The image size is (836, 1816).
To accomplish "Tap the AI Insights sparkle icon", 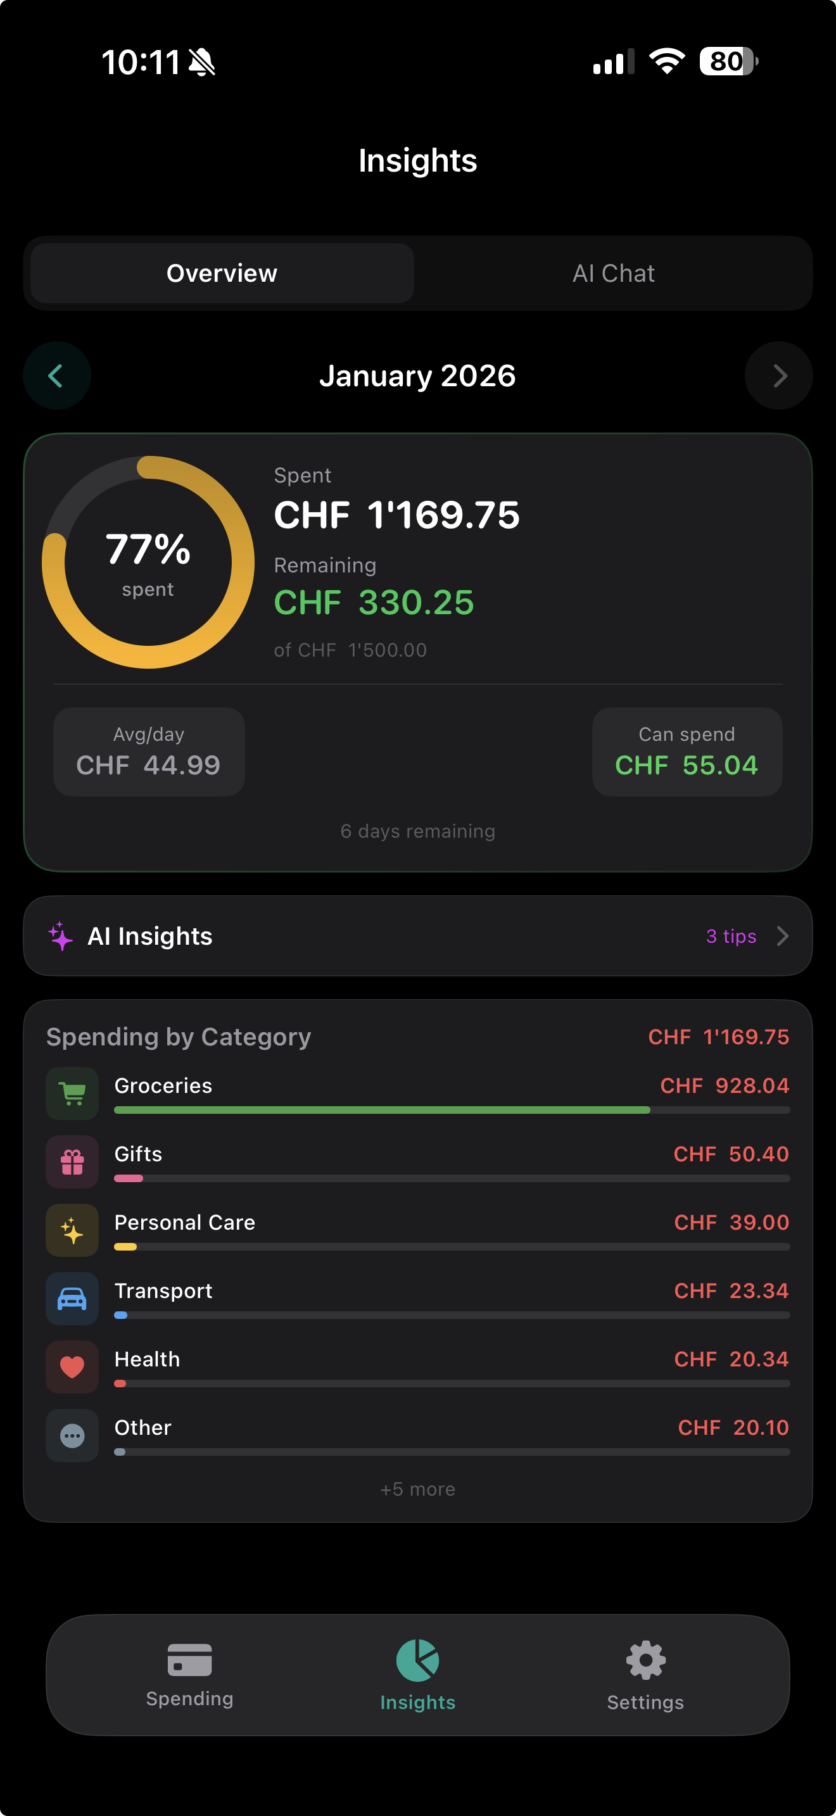I will coord(61,936).
